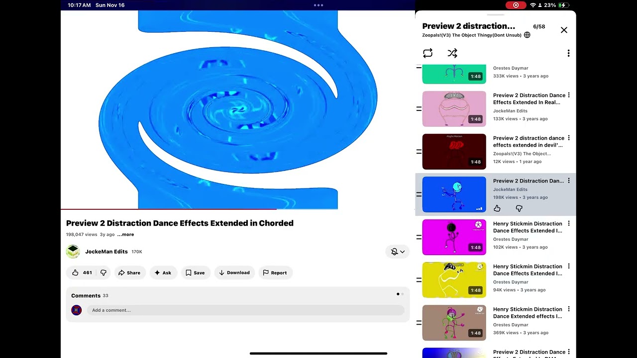Seek using the red video progress bar
637x358 pixels.
(x=238, y=209)
